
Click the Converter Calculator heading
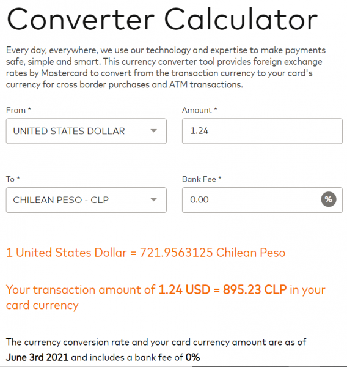pyautogui.click(x=163, y=19)
